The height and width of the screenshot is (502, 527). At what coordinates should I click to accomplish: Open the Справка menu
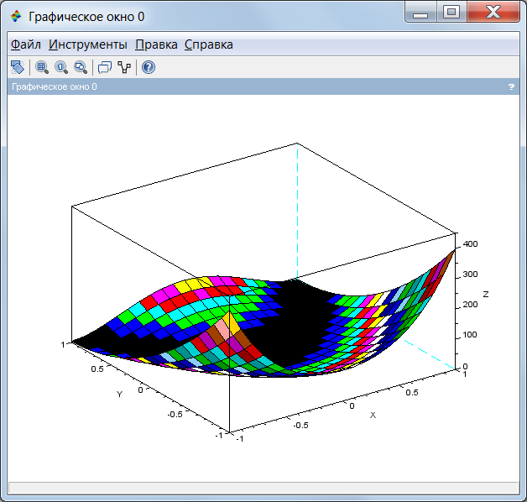pos(209,44)
